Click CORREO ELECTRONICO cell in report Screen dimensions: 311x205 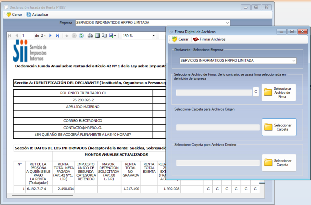click(83, 121)
